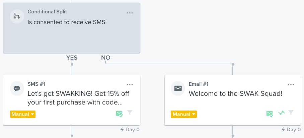Expand the Manual status dropdown on Email #1
The width and height of the screenshot is (304, 138).
(184, 114)
